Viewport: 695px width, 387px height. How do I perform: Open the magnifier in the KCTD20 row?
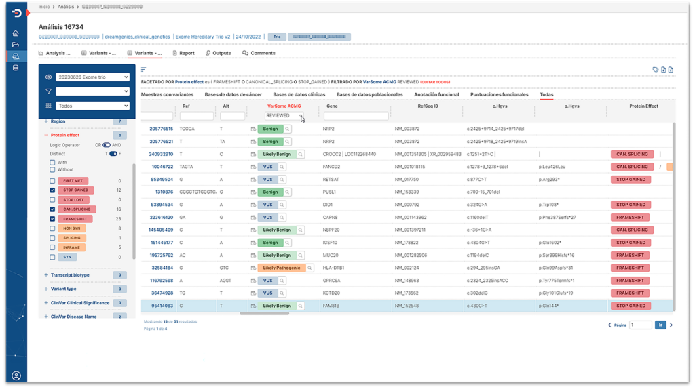[282, 293]
